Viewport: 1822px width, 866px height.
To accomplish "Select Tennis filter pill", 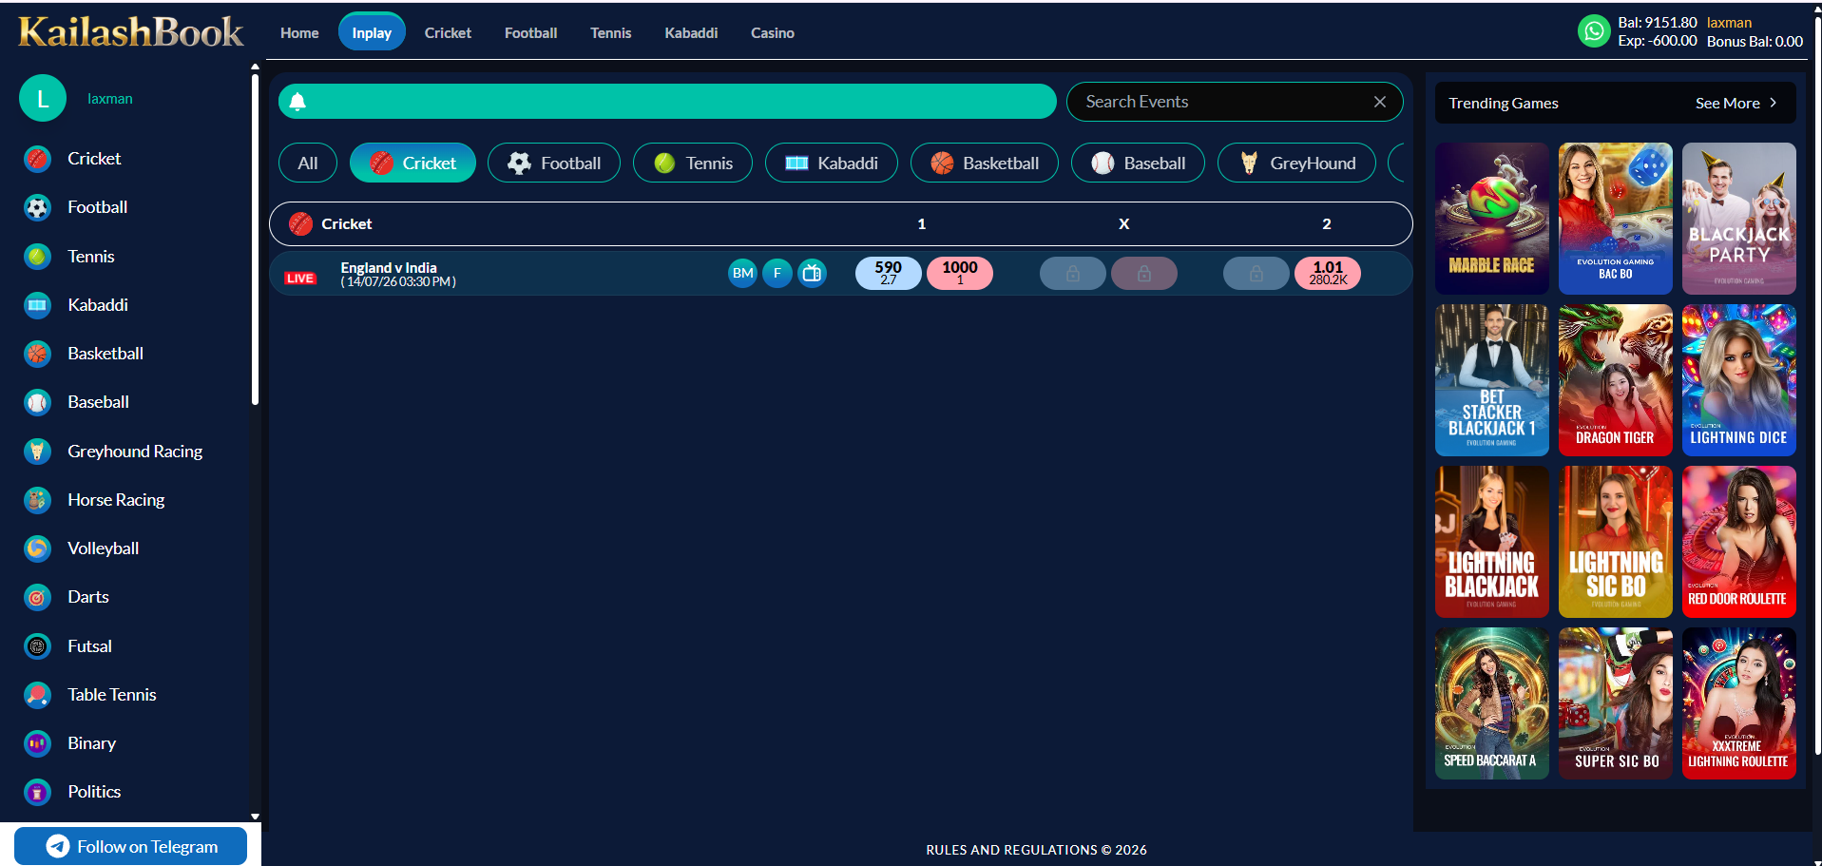I will point(693,163).
